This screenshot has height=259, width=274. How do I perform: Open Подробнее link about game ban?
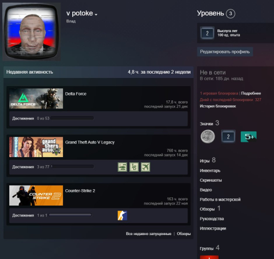pyautogui.click(x=251, y=93)
